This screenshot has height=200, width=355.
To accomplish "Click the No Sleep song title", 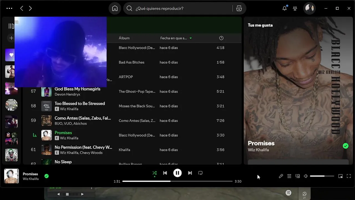I will click(x=63, y=162).
